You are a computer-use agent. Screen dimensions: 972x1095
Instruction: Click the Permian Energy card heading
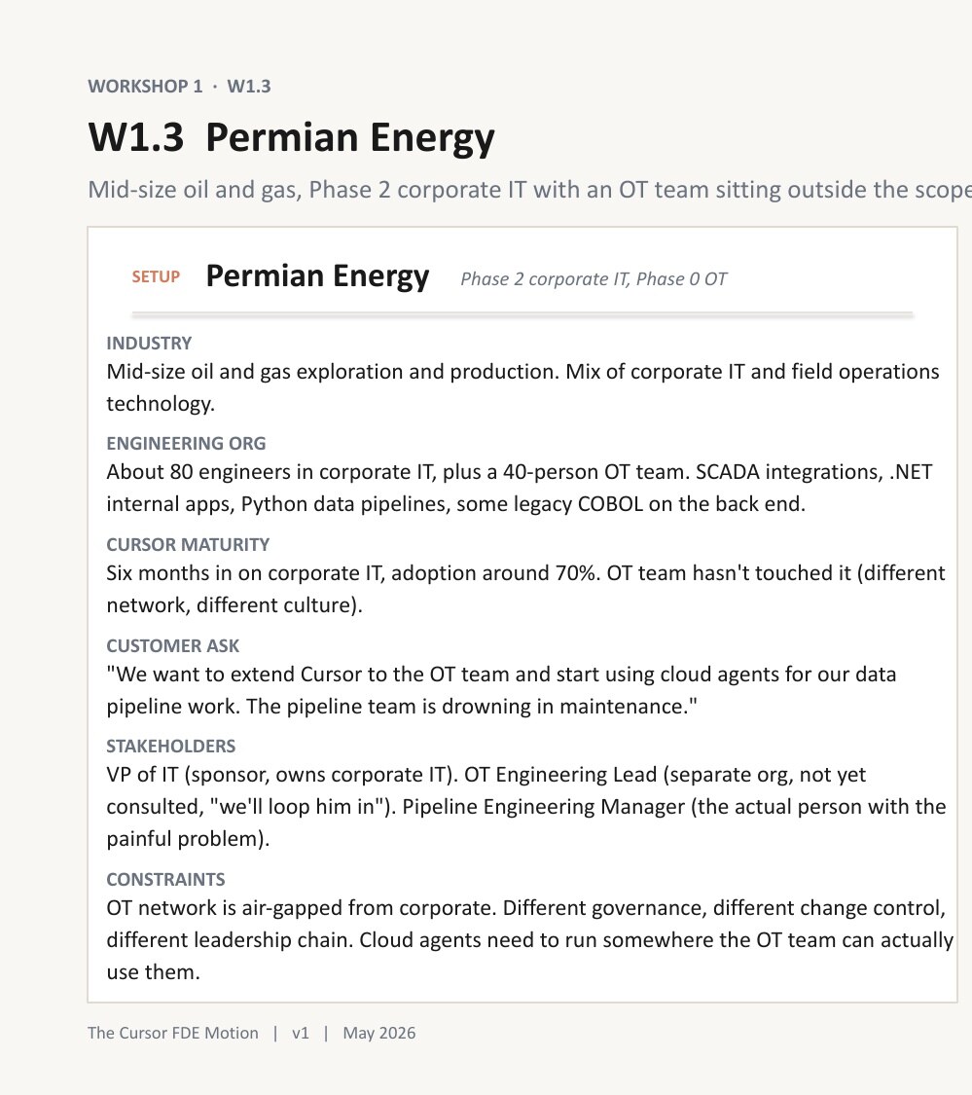(318, 275)
